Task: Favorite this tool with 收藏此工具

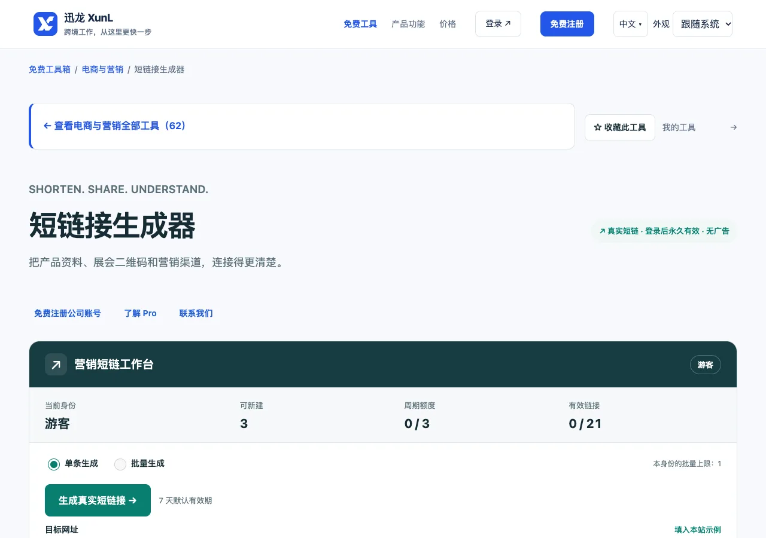Action: (x=620, y=127)
